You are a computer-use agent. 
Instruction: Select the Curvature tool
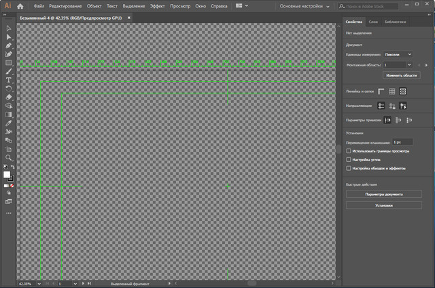pyautogui.click(x=8, y=54)
